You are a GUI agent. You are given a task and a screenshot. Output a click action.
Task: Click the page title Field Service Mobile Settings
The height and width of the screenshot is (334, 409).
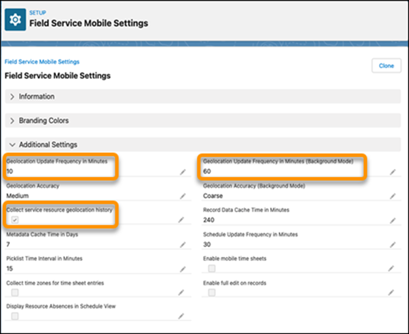click(x=89, y=23)
